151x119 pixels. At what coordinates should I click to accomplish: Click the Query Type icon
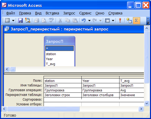click(107, 20)
